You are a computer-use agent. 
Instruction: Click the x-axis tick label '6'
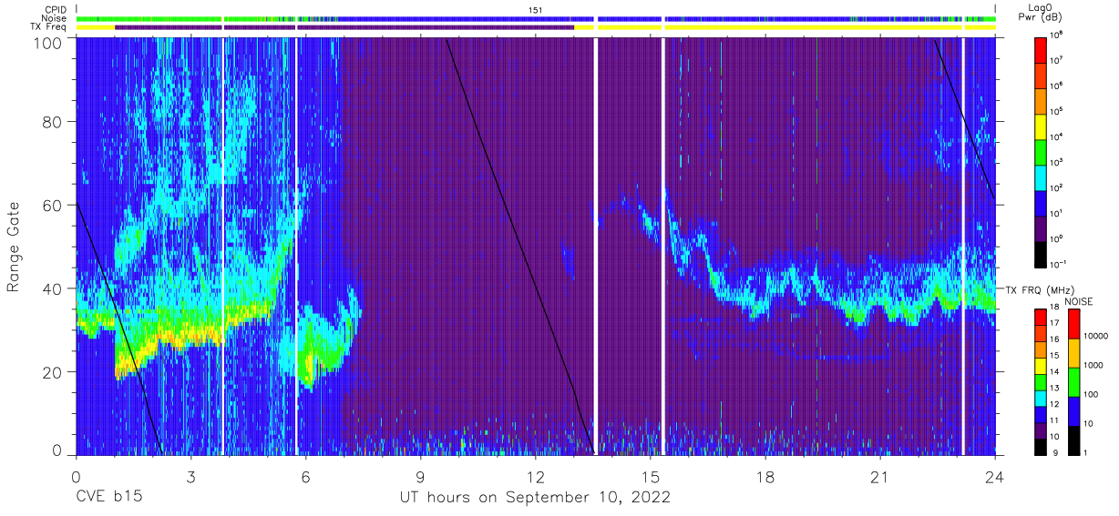click(x=305, y=476)
